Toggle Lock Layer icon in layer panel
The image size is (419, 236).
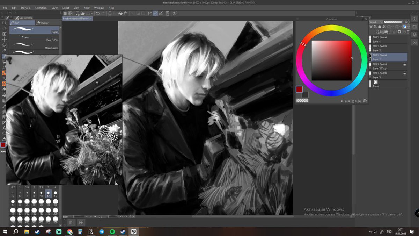(380, 27)
